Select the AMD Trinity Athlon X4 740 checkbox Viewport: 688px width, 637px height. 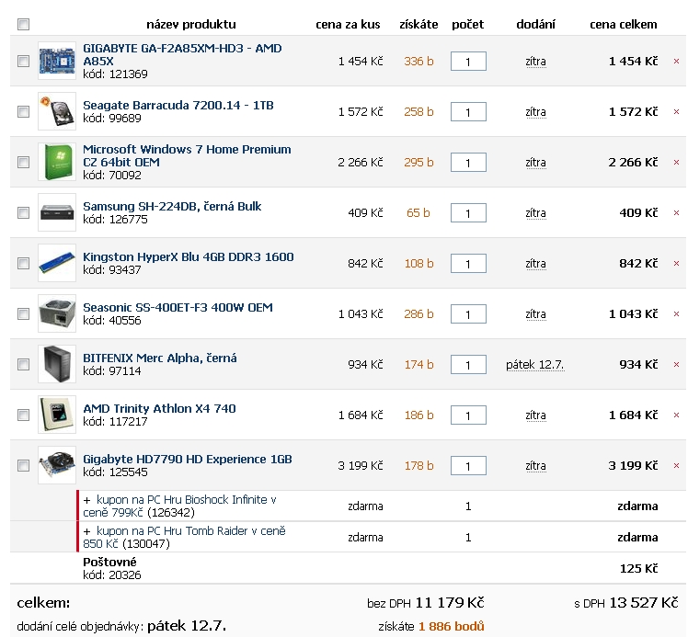23,415
